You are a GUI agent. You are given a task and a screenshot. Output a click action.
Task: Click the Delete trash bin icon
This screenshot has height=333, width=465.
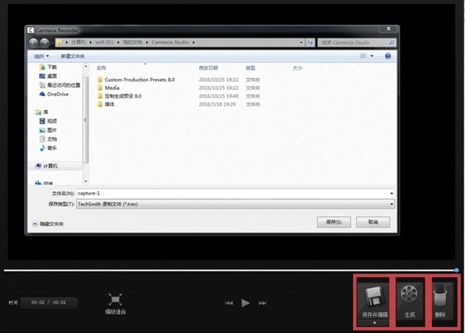(x=440, y=295)
